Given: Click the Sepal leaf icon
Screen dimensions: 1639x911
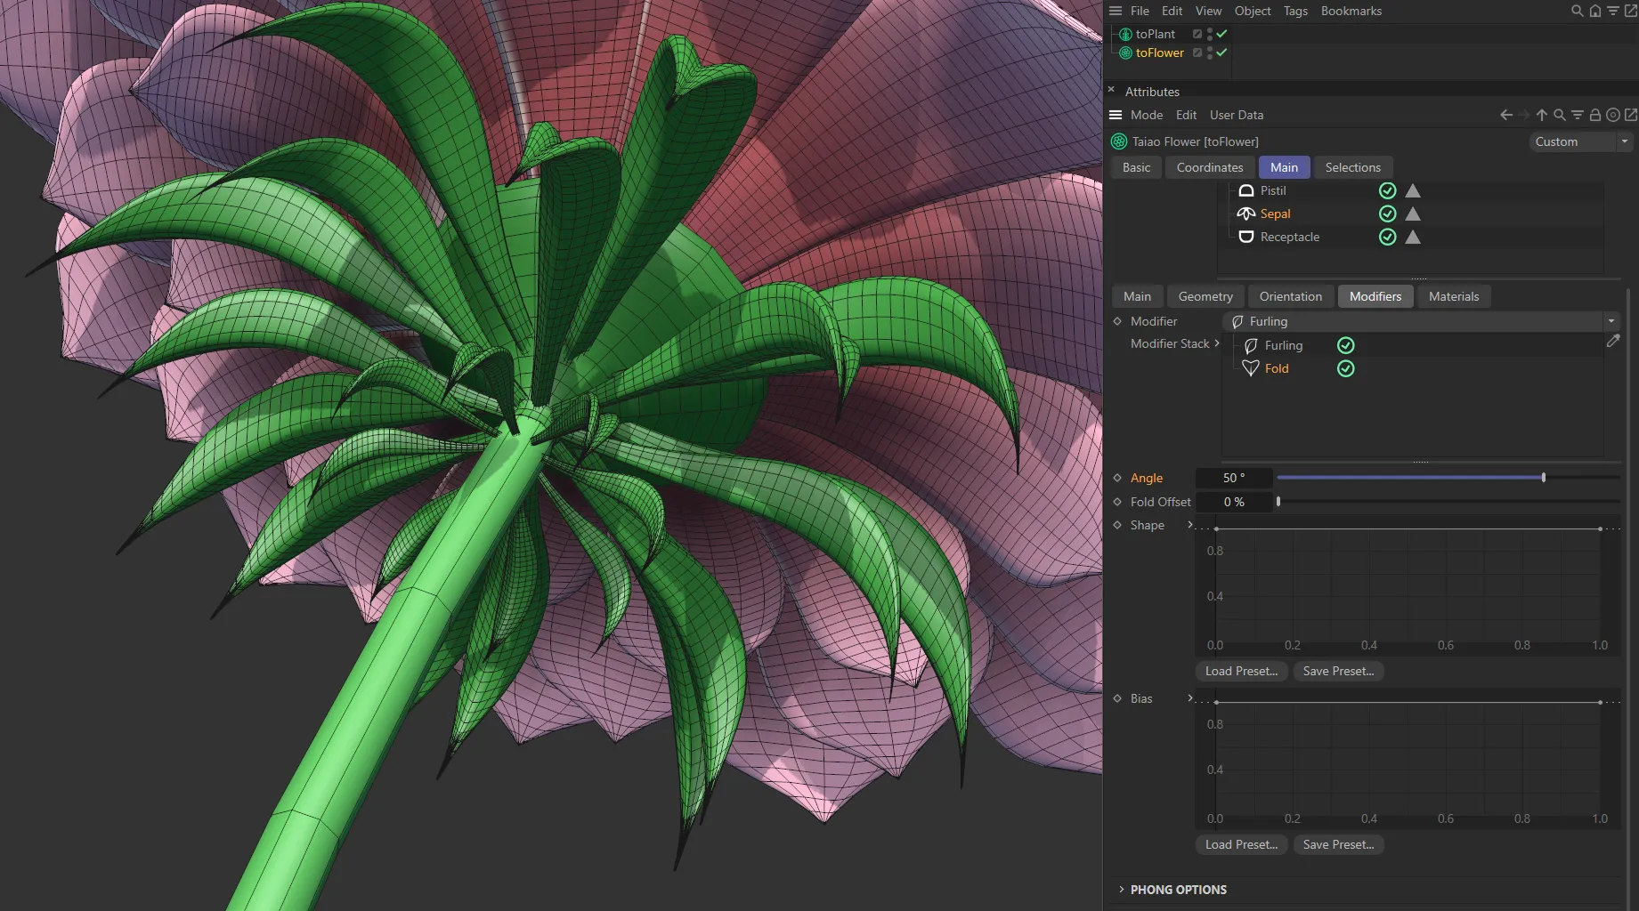Looking at the screenshot, I should click(1245, 214).
